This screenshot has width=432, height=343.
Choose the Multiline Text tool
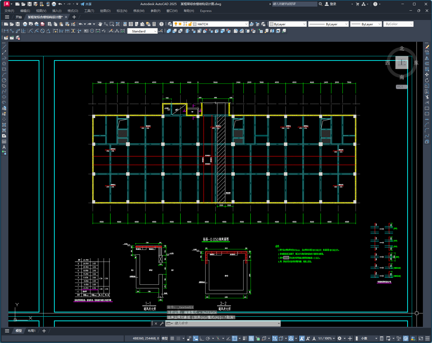click(x=4, y=147)
